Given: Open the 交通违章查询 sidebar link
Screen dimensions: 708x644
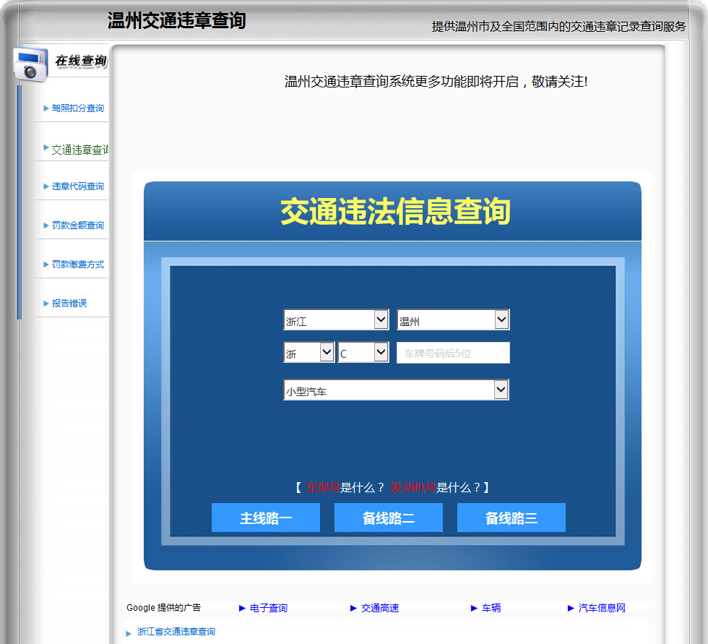Looking at the screenshot, I should coord(80,150).
